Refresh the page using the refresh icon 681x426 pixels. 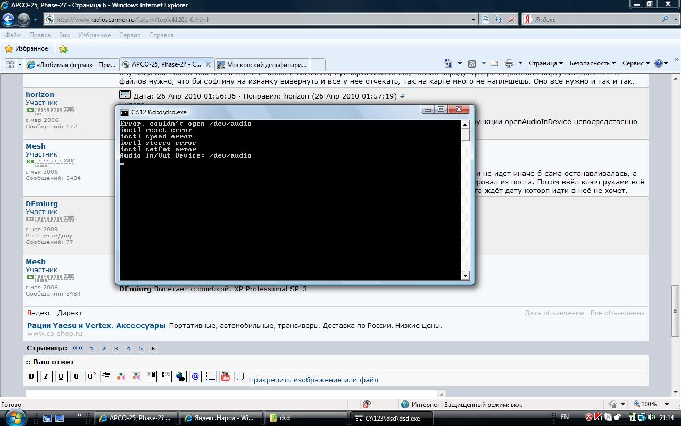point(498,19)
